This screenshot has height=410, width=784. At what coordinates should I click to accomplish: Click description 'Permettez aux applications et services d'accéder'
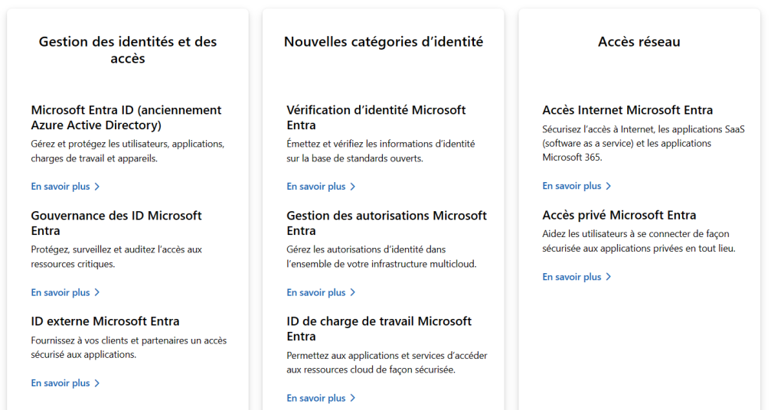387,363
